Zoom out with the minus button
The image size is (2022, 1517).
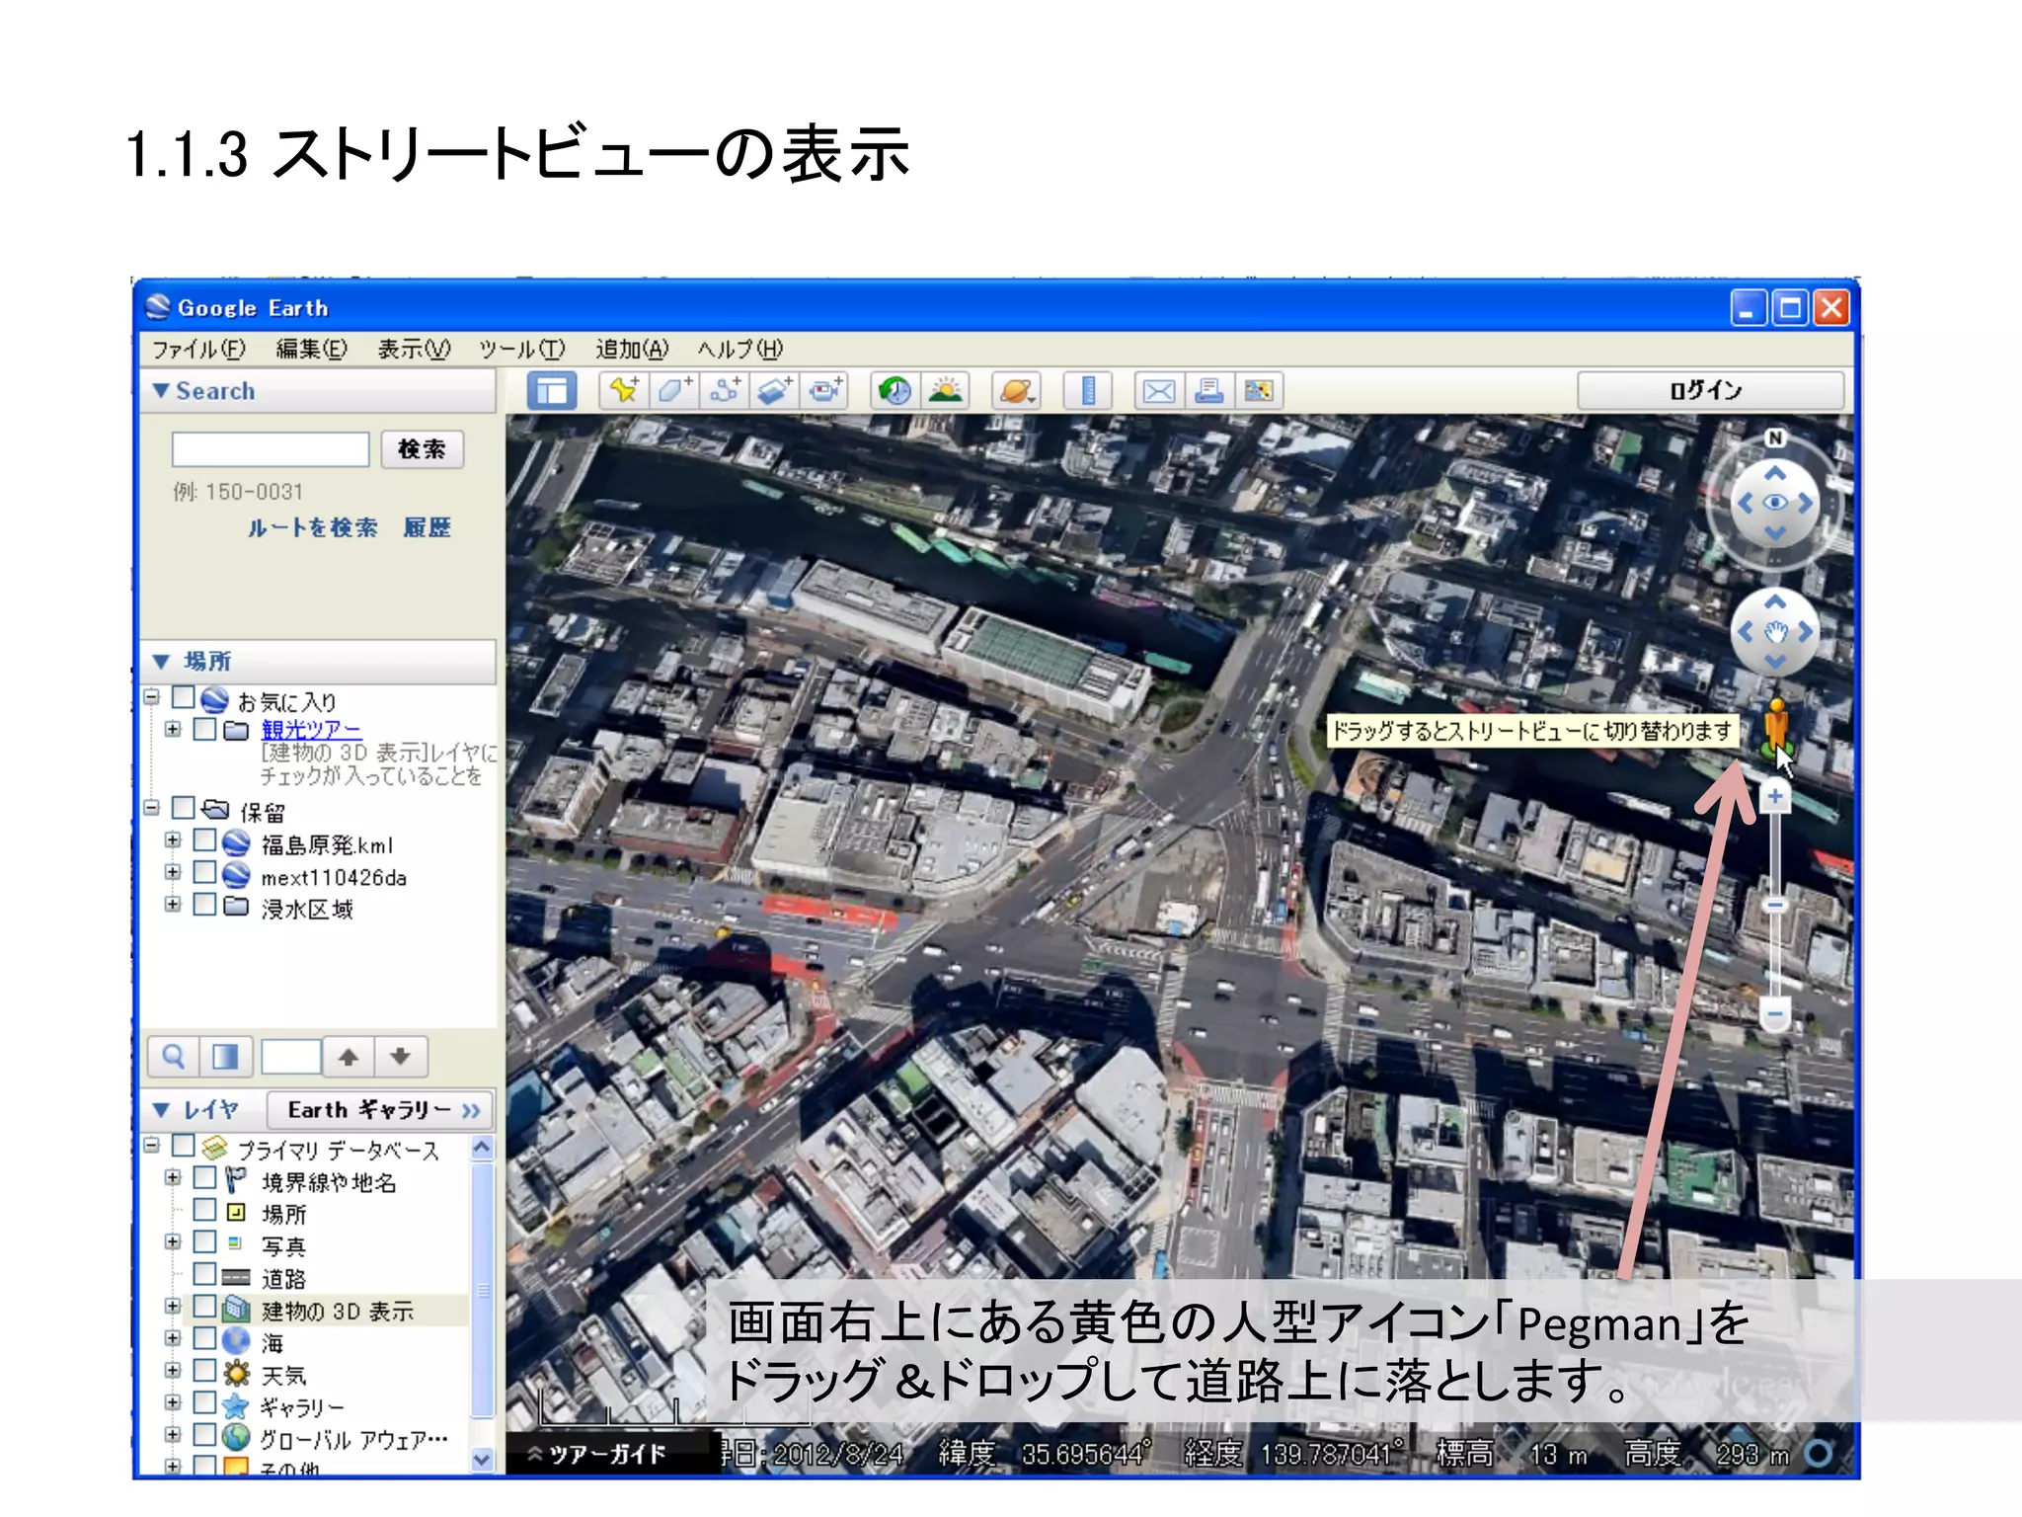(1775, 1013)
